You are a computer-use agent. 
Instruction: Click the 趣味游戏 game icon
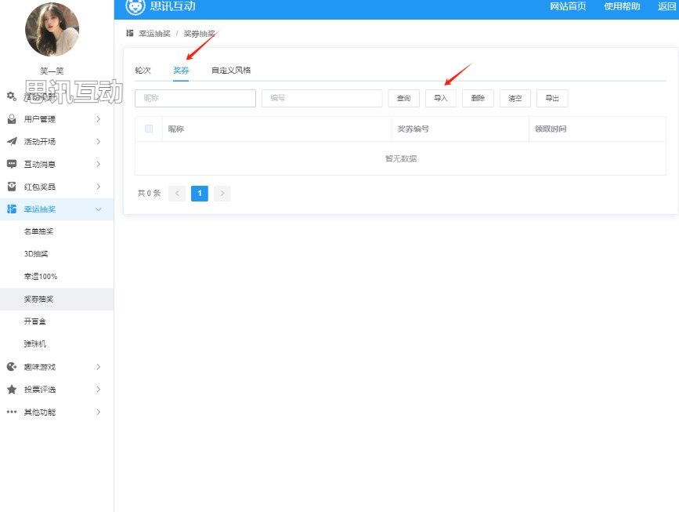point(12,367)
